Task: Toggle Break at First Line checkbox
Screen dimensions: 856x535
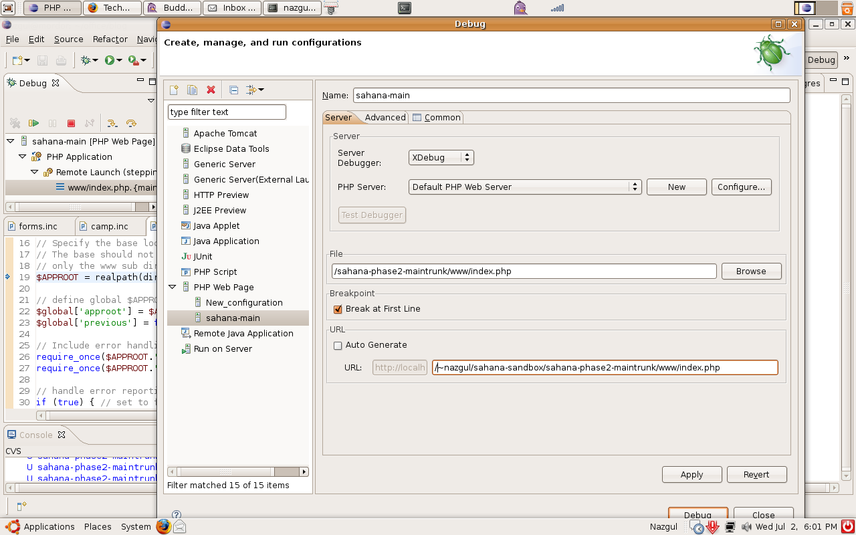Action: point(338,309)
